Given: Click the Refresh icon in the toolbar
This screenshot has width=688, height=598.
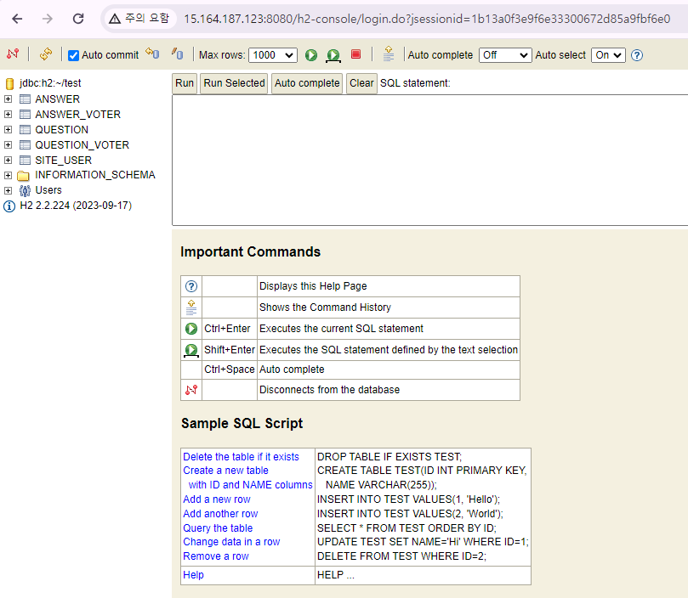Looking at the screenshot, I should 46,54.
